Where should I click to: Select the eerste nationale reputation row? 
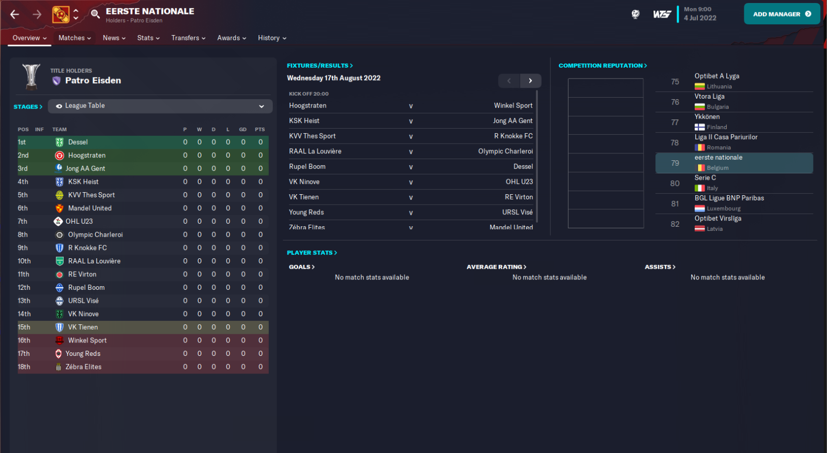[x=734, y=163]
